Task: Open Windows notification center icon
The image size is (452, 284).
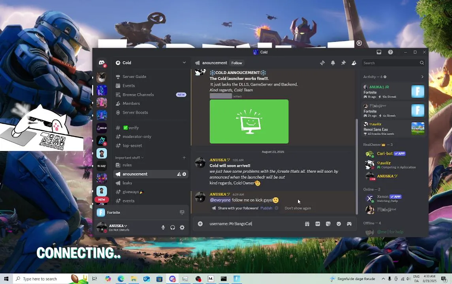Action: [444, 278]
